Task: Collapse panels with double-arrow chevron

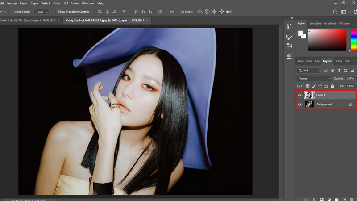Action: 292,18
